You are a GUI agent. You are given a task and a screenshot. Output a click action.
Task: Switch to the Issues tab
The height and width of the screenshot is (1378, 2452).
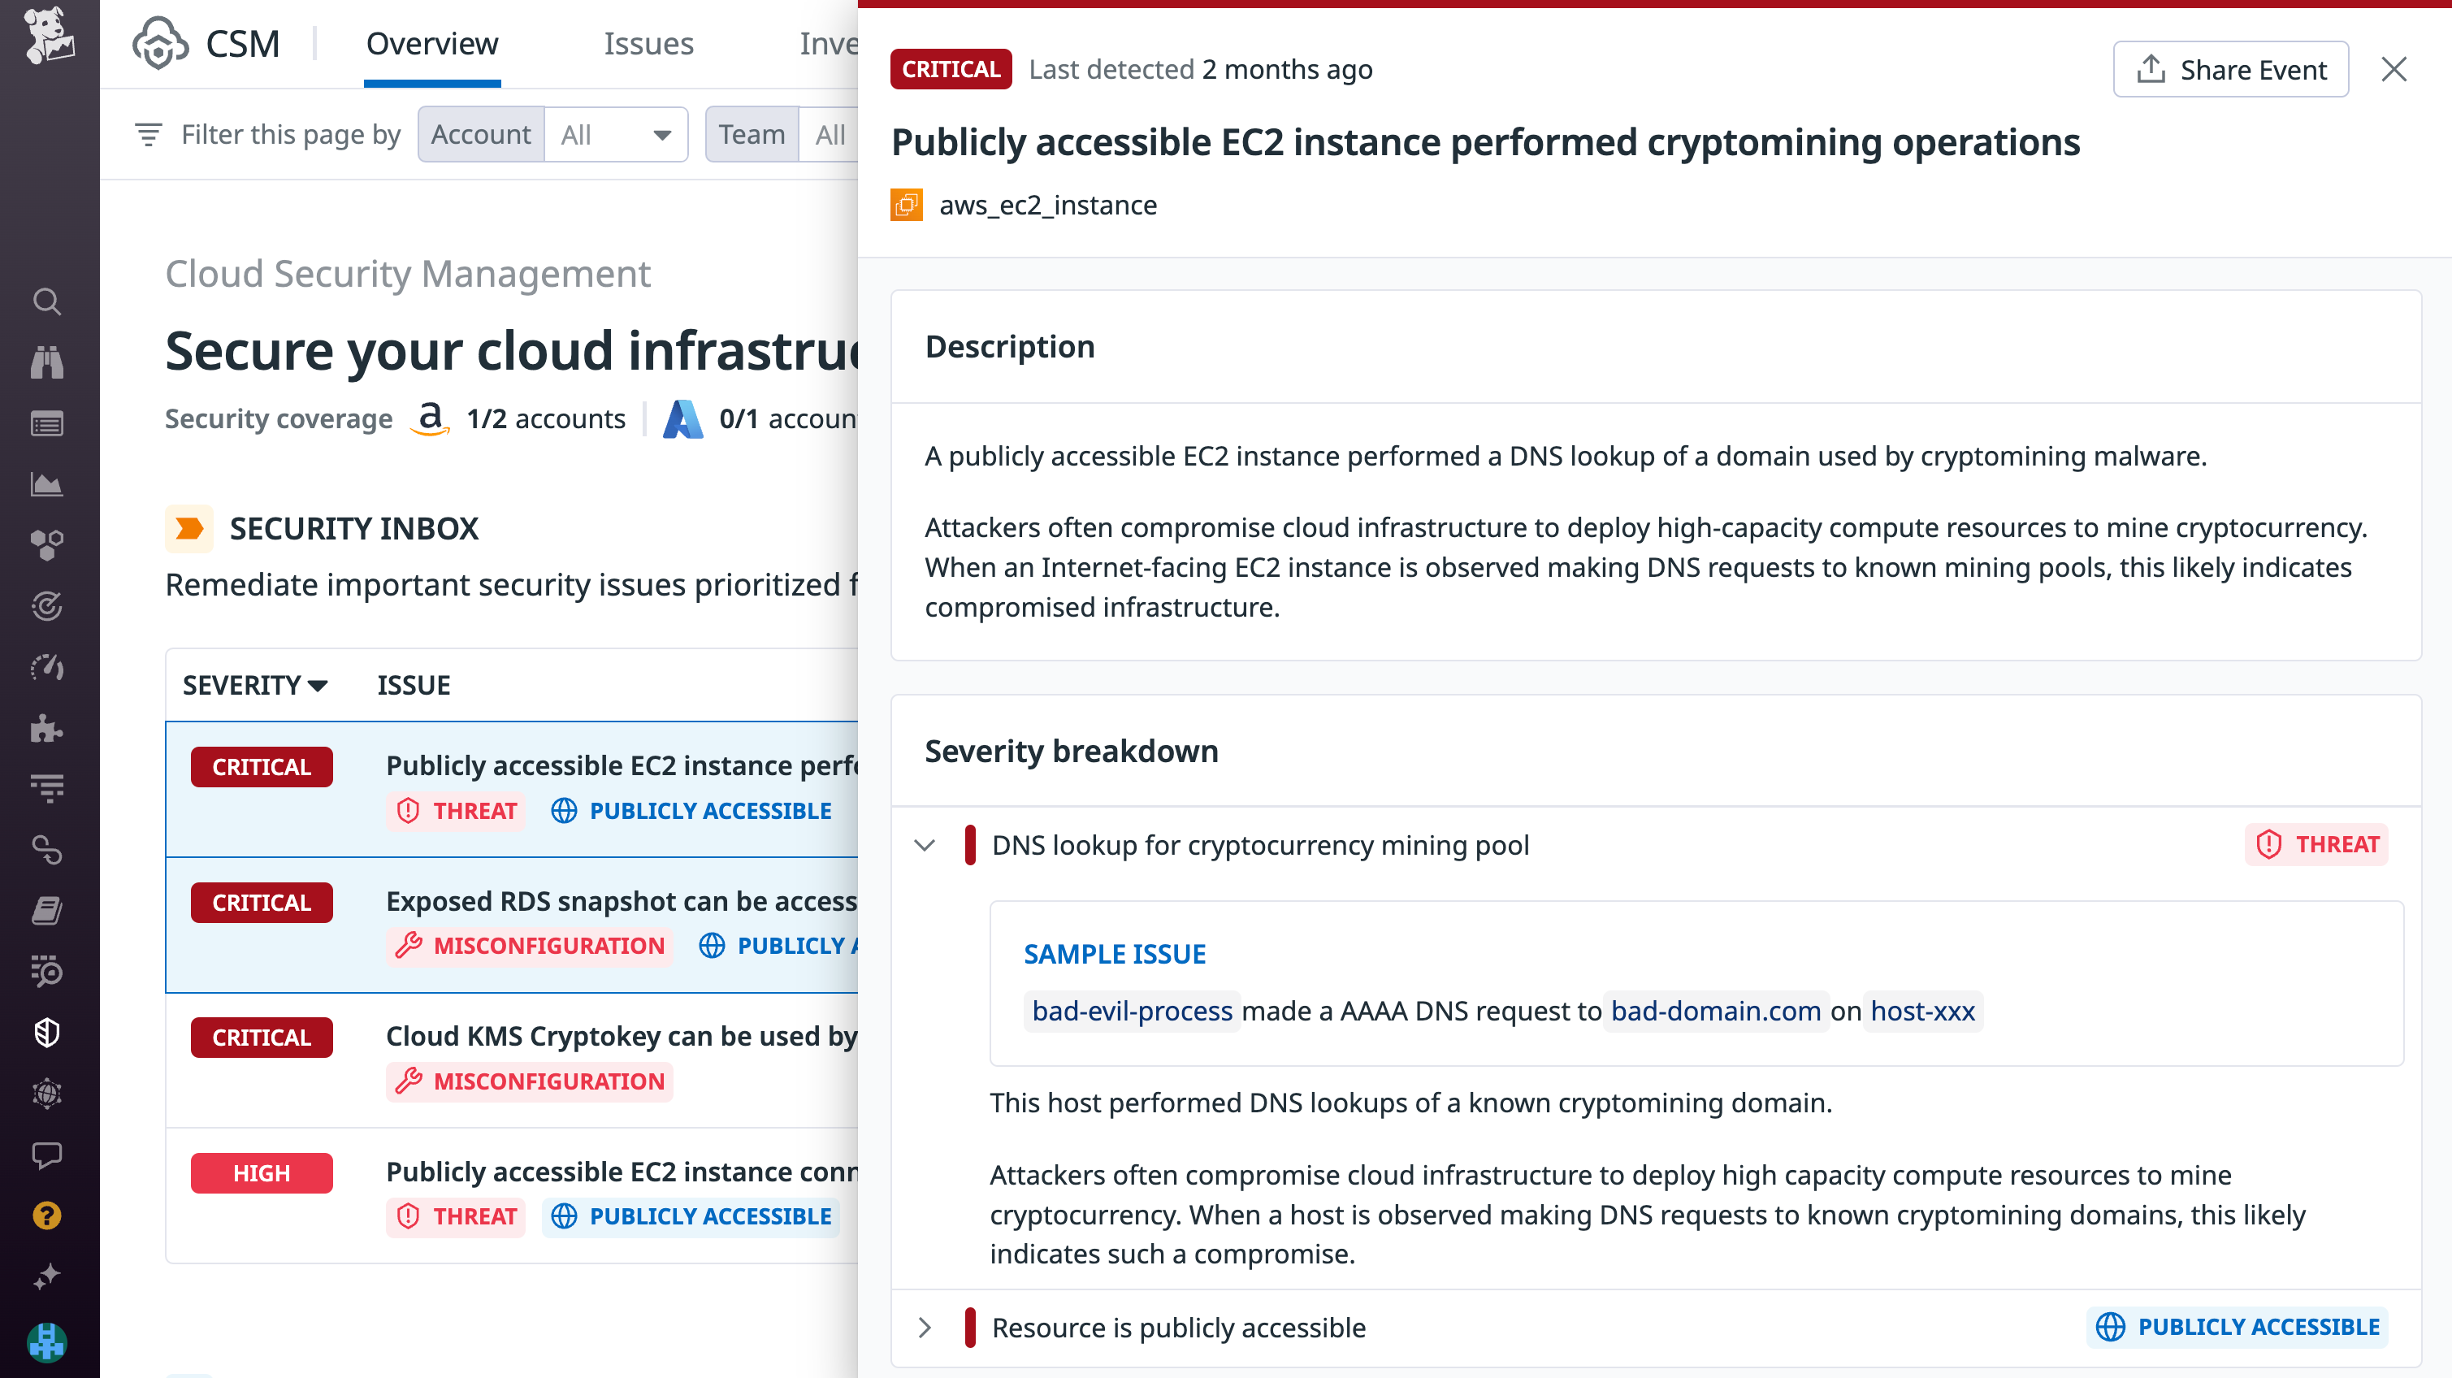648,44
